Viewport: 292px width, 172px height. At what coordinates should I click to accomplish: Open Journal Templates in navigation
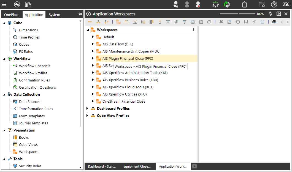(x=33, y=123)
